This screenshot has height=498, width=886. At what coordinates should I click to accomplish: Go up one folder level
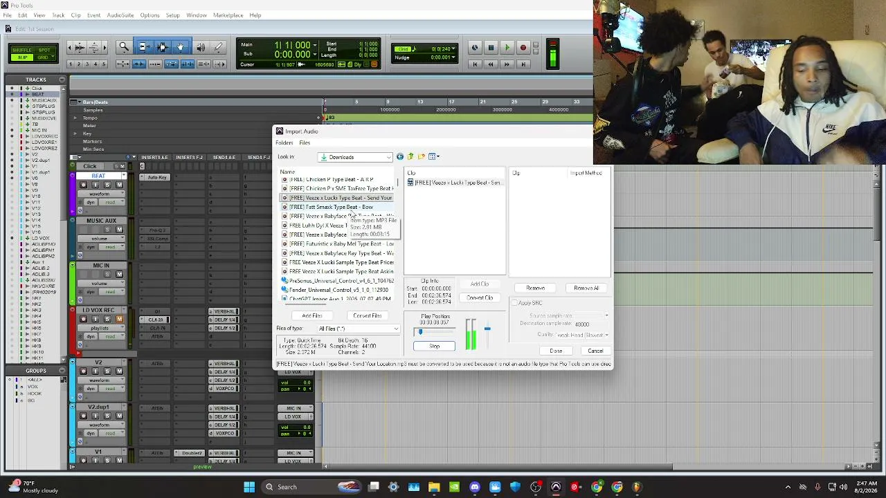[410, 157]
